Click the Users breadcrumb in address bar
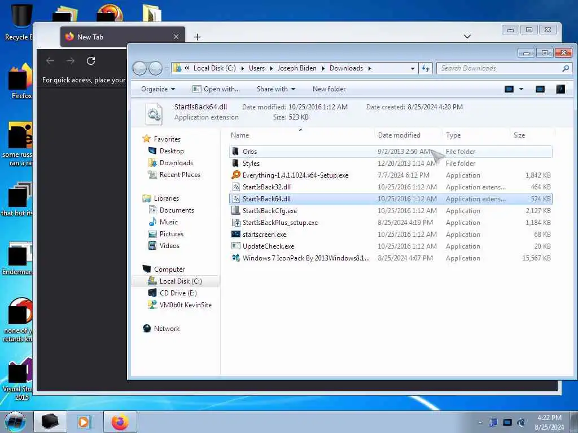 [257, 68]
